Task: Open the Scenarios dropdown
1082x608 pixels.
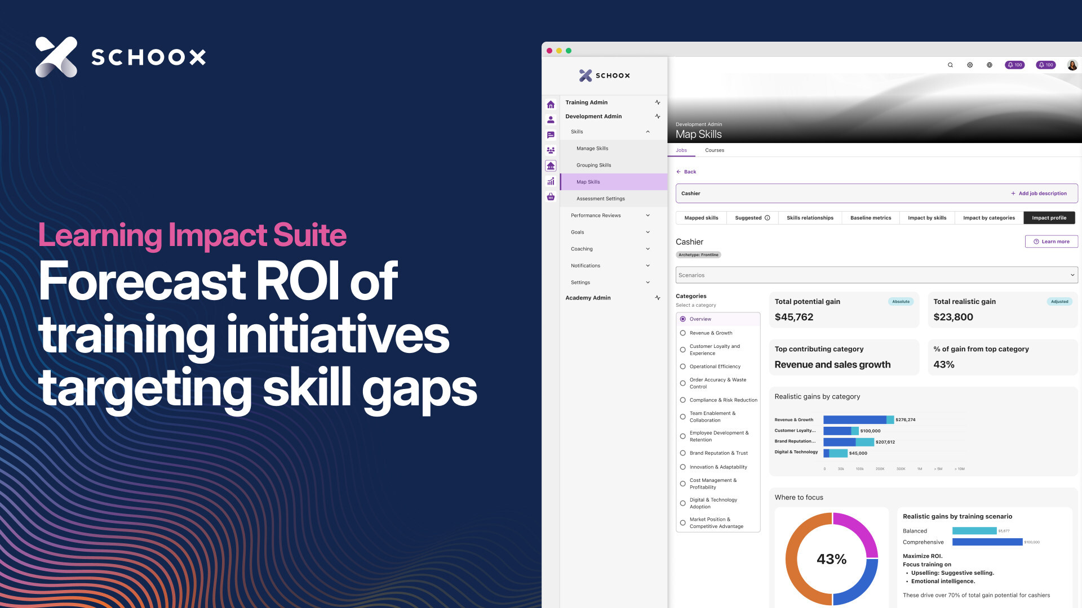Action: [876, 275]
